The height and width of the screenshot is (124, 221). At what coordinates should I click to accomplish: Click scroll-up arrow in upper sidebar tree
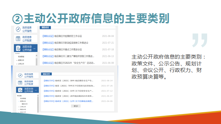[37, 56]
